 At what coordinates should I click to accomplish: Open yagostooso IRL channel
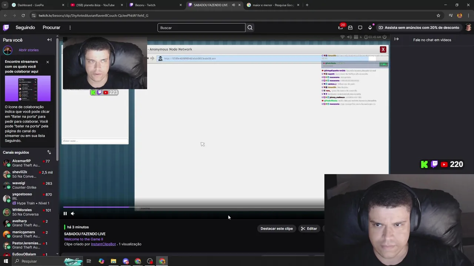coord(29,198)
